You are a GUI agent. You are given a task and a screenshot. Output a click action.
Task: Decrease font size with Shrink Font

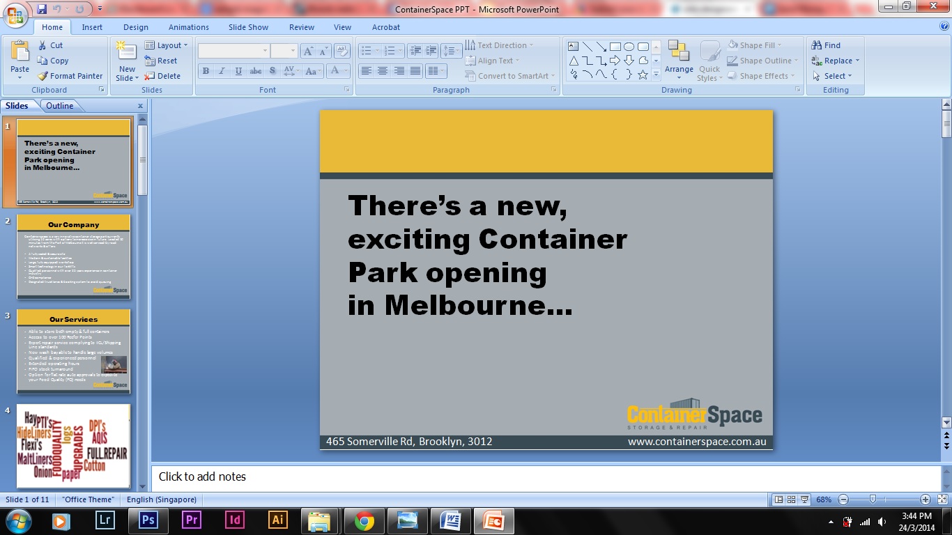(324, 51)
